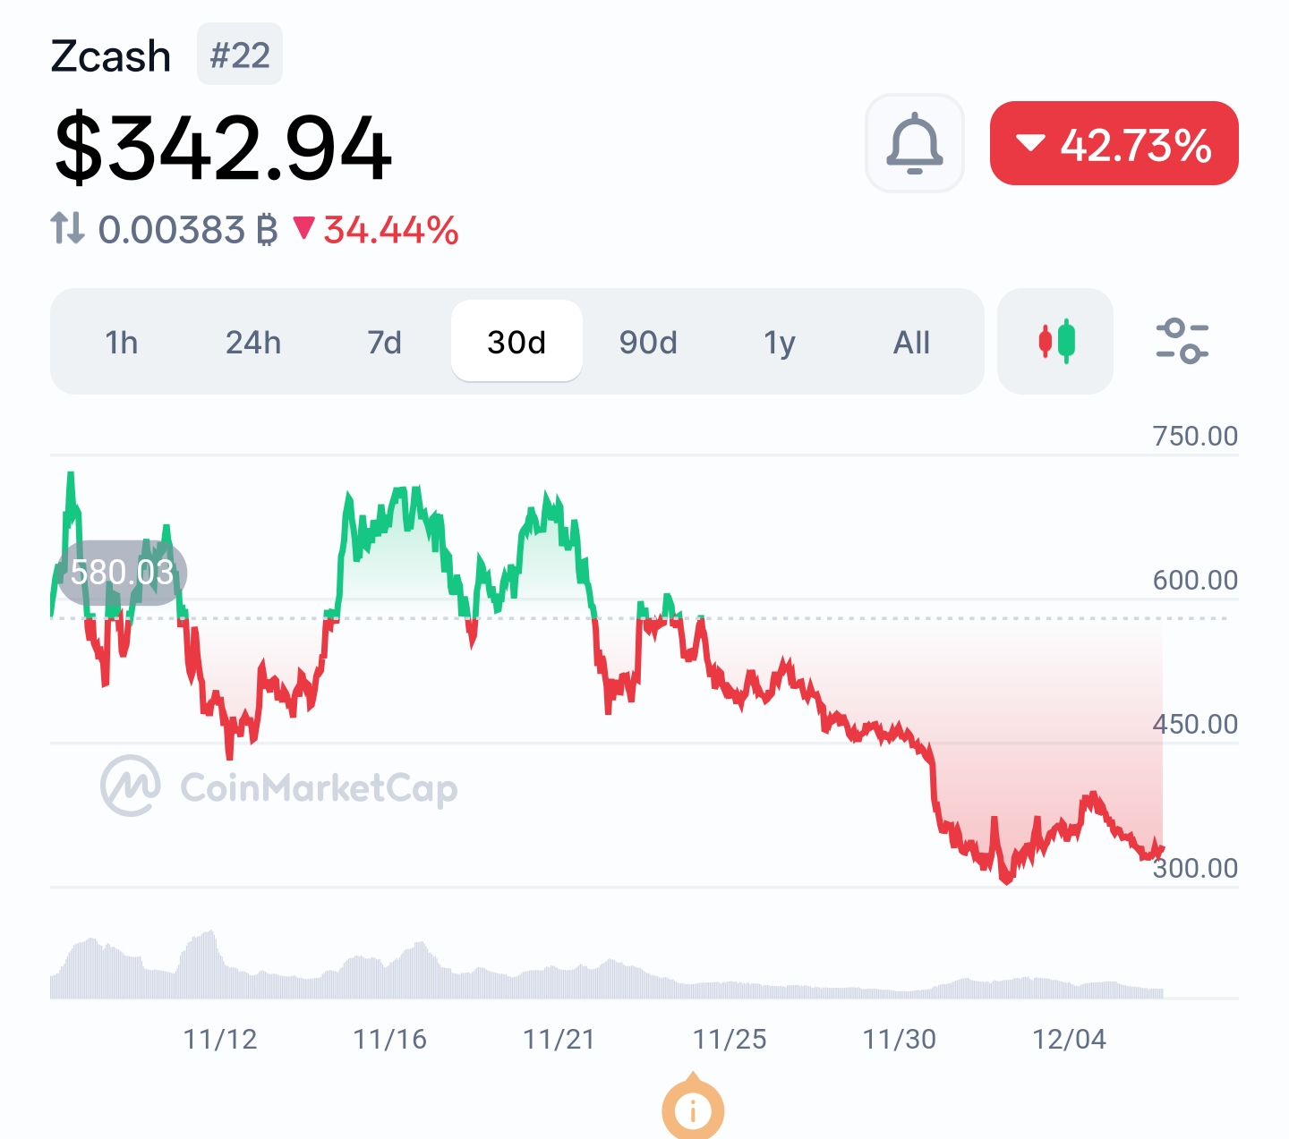Switch to the 24h time range

coord(253,342)
